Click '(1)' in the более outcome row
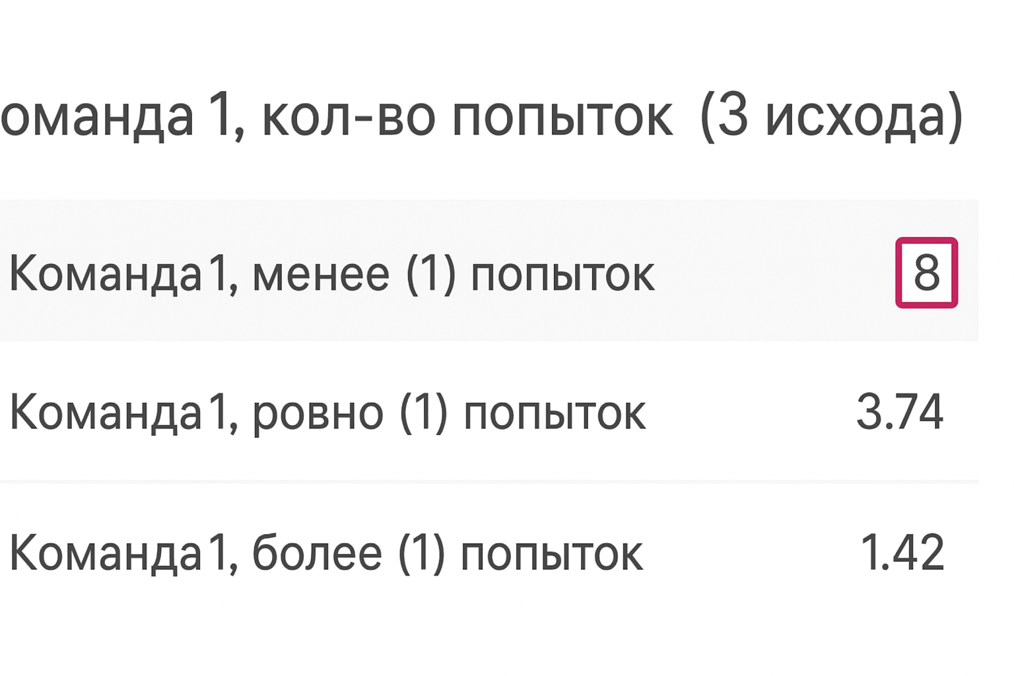1014x676 pixels. click(x=422, y=553)
